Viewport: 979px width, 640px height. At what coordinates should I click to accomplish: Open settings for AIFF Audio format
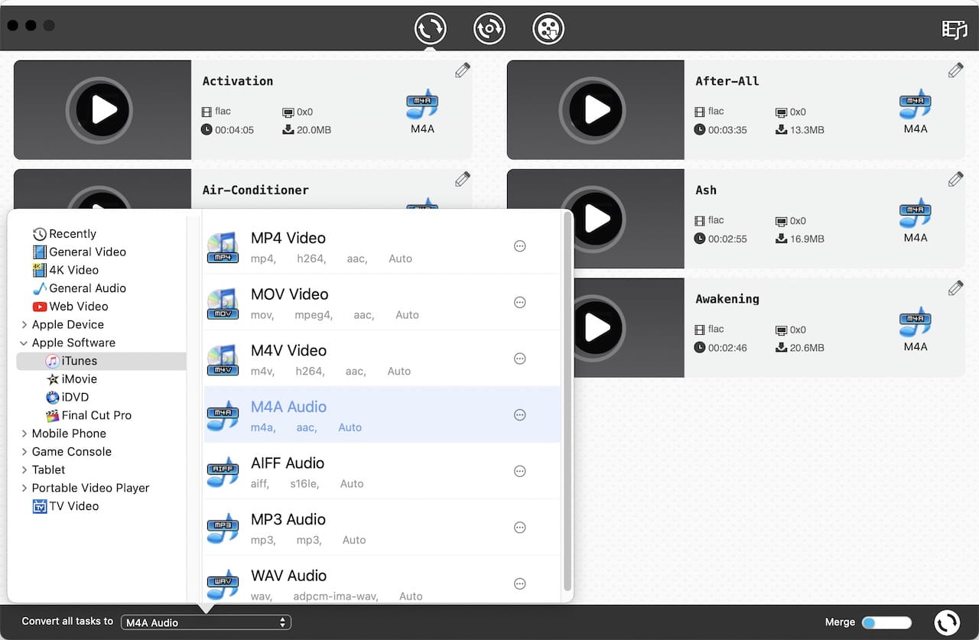pyautogui.click(x=520, y=471)
